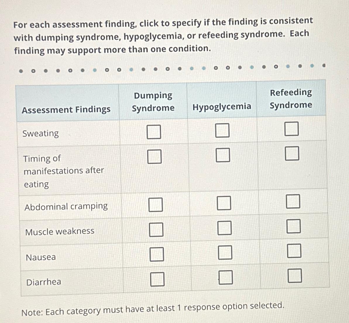The image size is (349, 323).
Task: Click the first progress dot above the table
Action: point(21,71)
